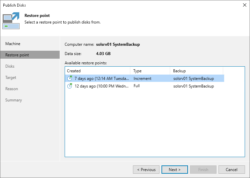The image size is (250, 178).
Task: Click the 'Full' type cell
Action: (x=137, y=86)
